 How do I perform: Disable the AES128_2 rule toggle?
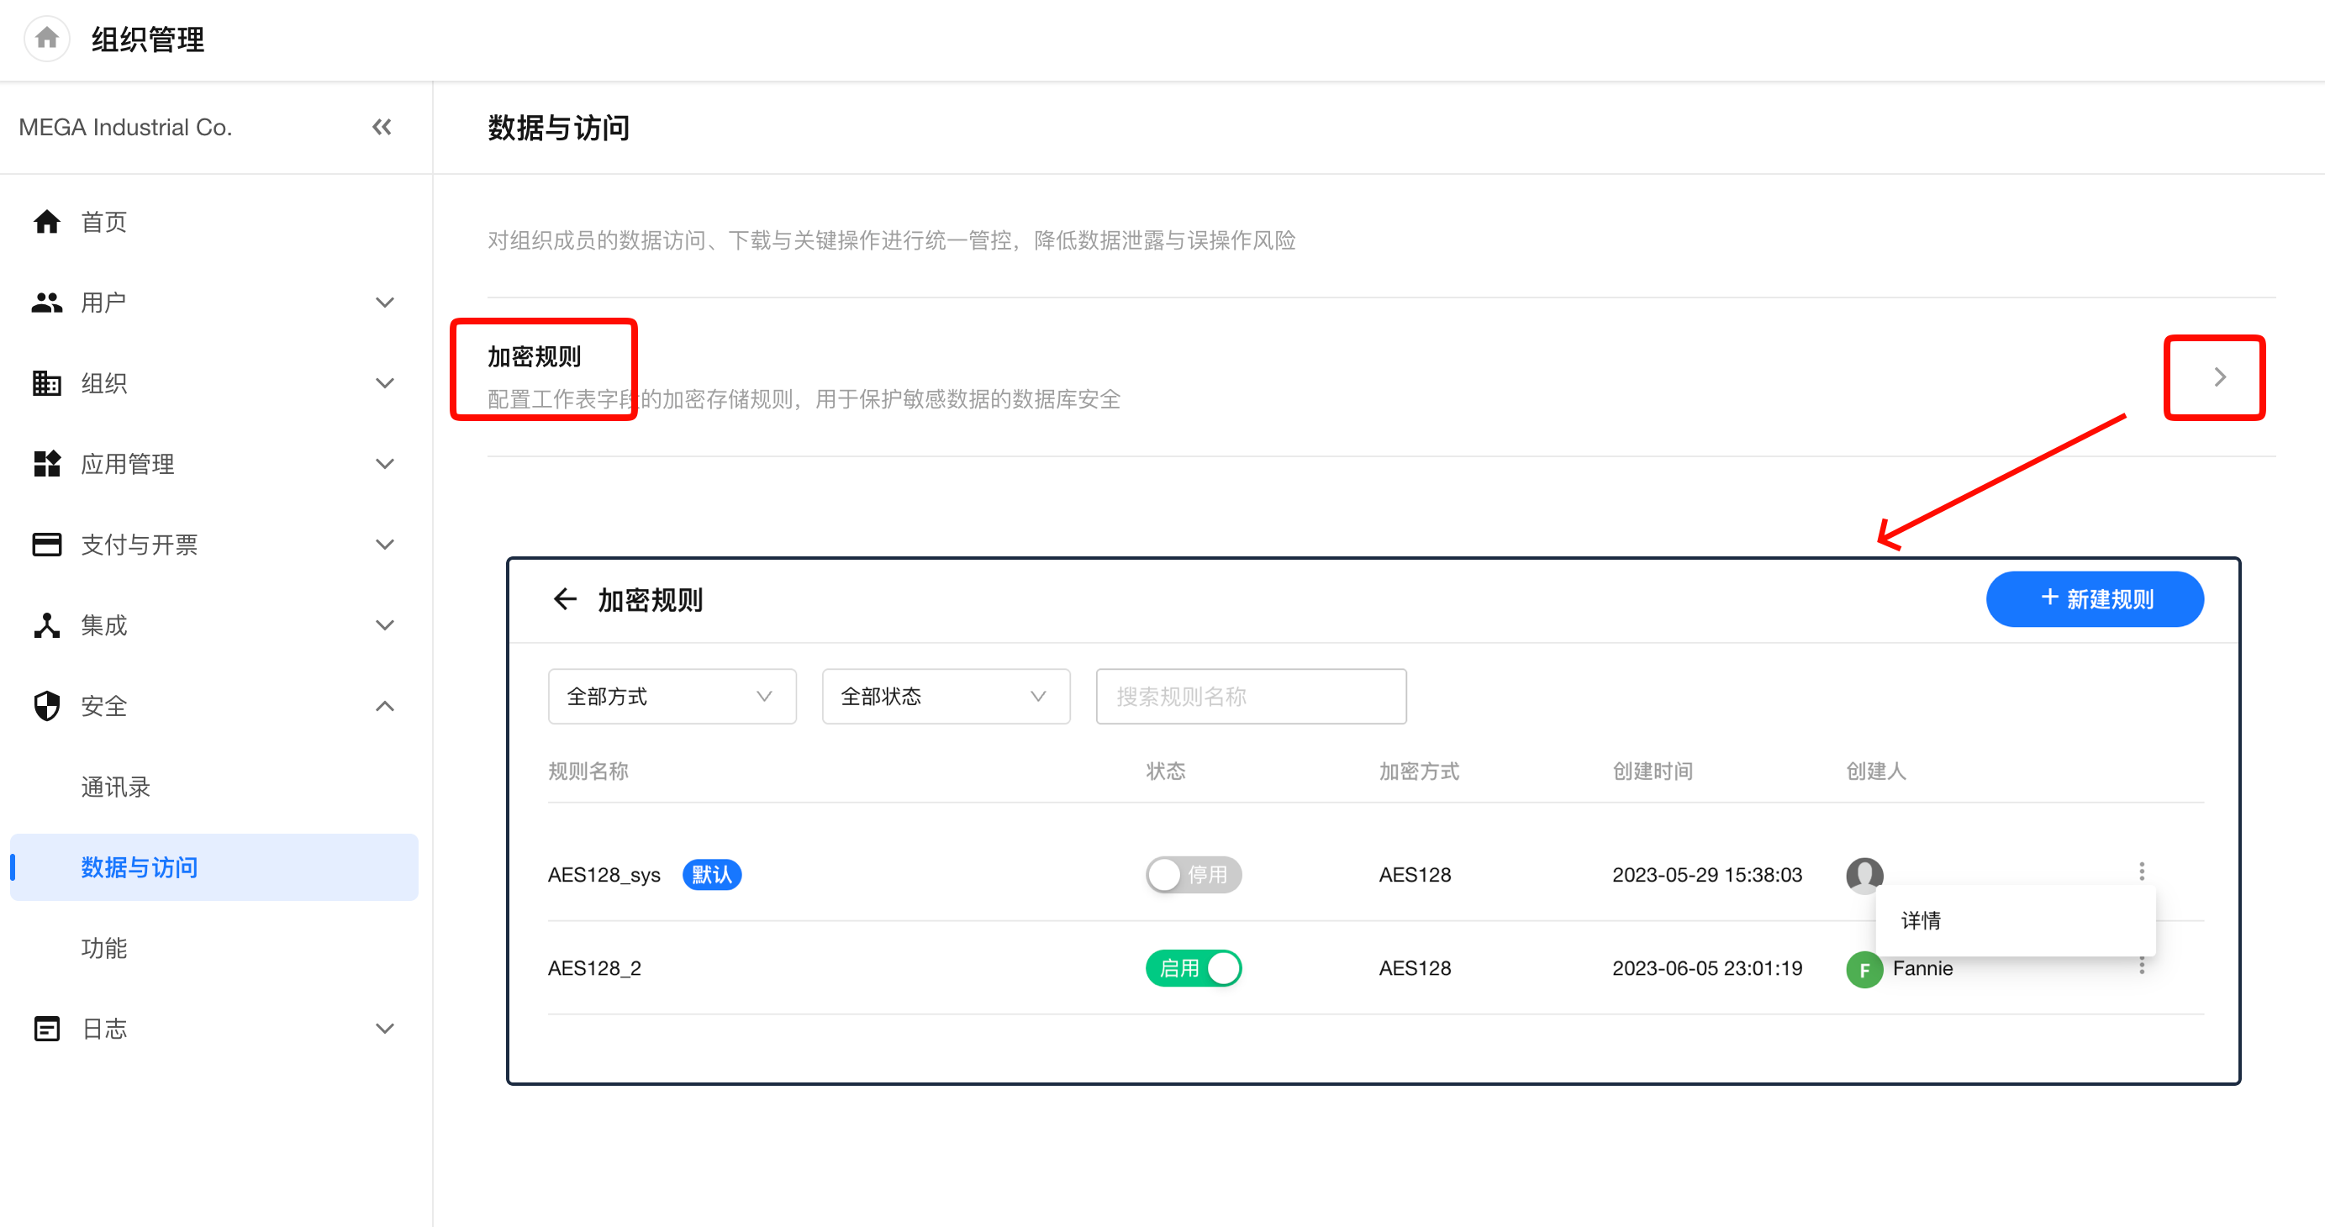[x=1194, y=968]
